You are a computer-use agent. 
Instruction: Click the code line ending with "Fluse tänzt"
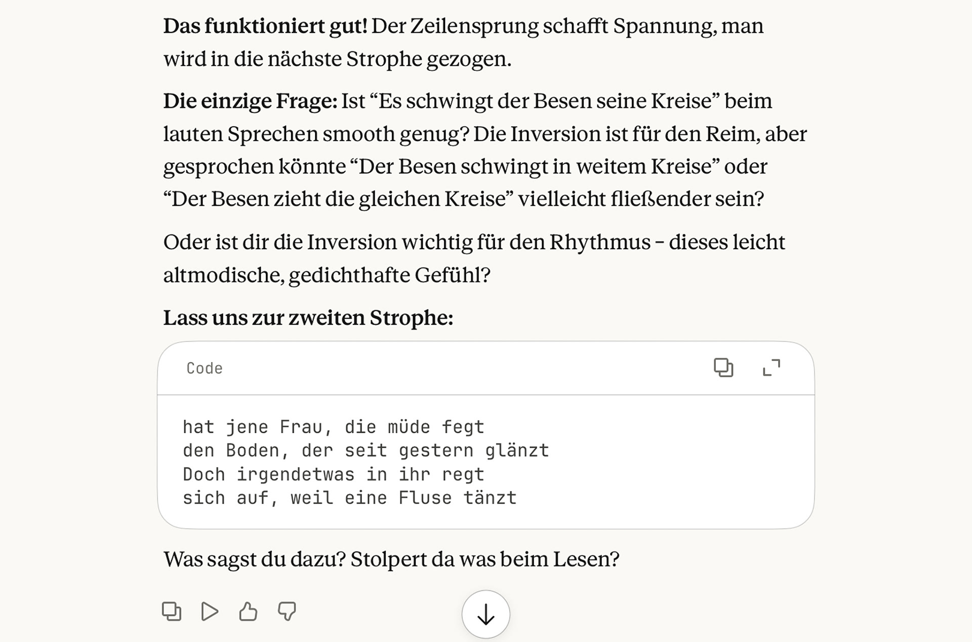tap(349, 498)
